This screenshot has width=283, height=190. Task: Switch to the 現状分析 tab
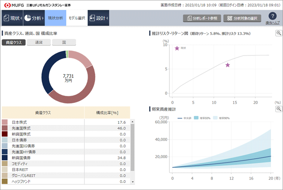(x=55, y=18)
